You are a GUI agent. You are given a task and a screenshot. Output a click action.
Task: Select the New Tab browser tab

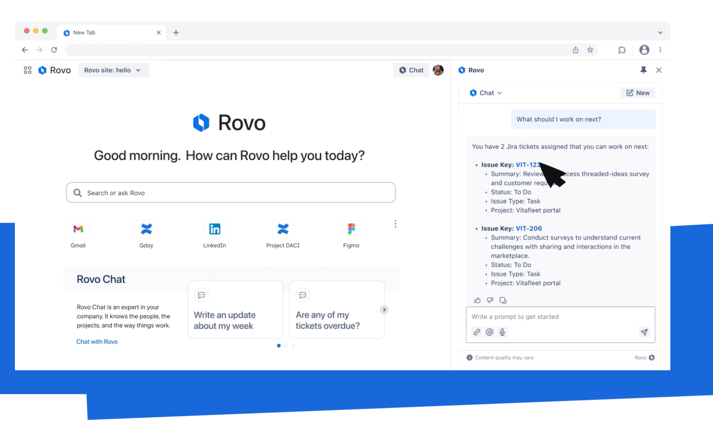(111, 32)
